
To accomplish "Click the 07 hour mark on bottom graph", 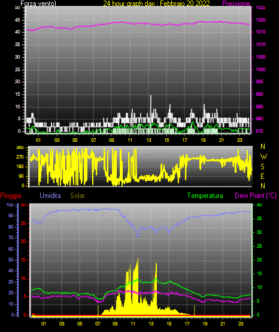I will coord(98,324).
